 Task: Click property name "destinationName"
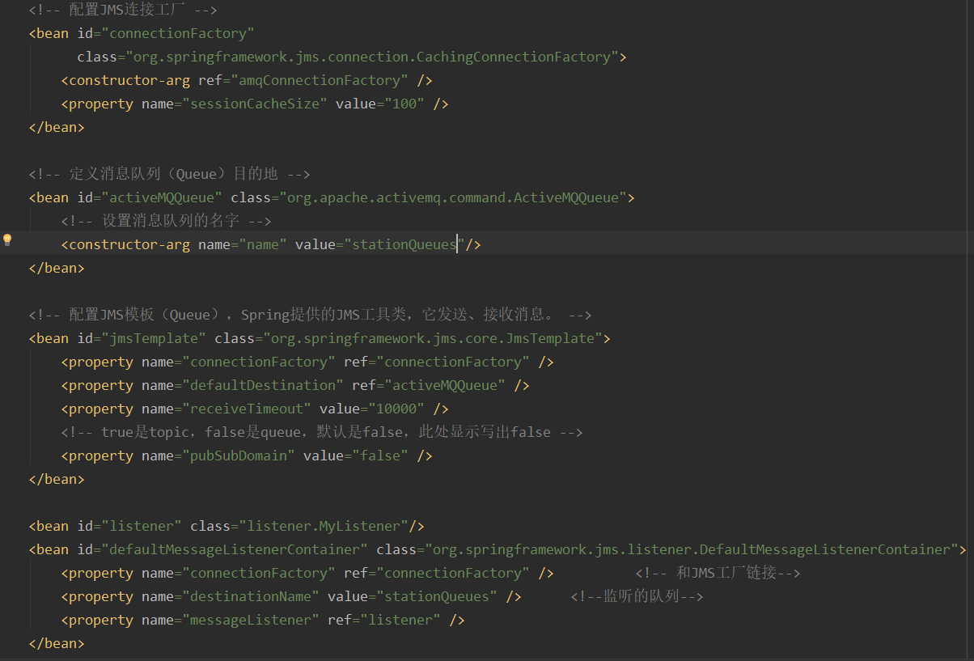(x=251, y=597)
